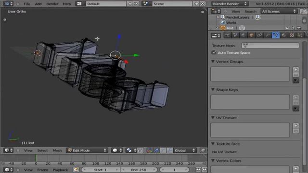Open Material properties tab
This screenshot has height=173, width=308.
point(283,35)
